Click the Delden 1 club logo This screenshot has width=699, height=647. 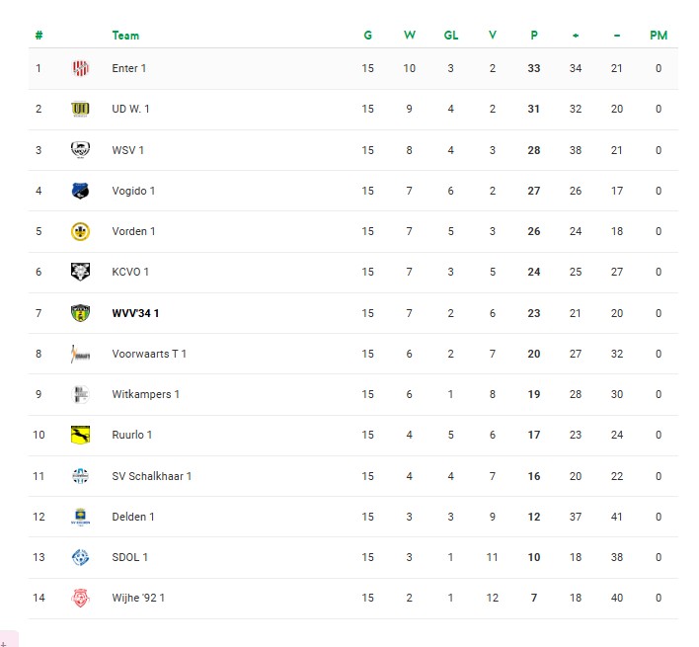(x=80, y=517)
